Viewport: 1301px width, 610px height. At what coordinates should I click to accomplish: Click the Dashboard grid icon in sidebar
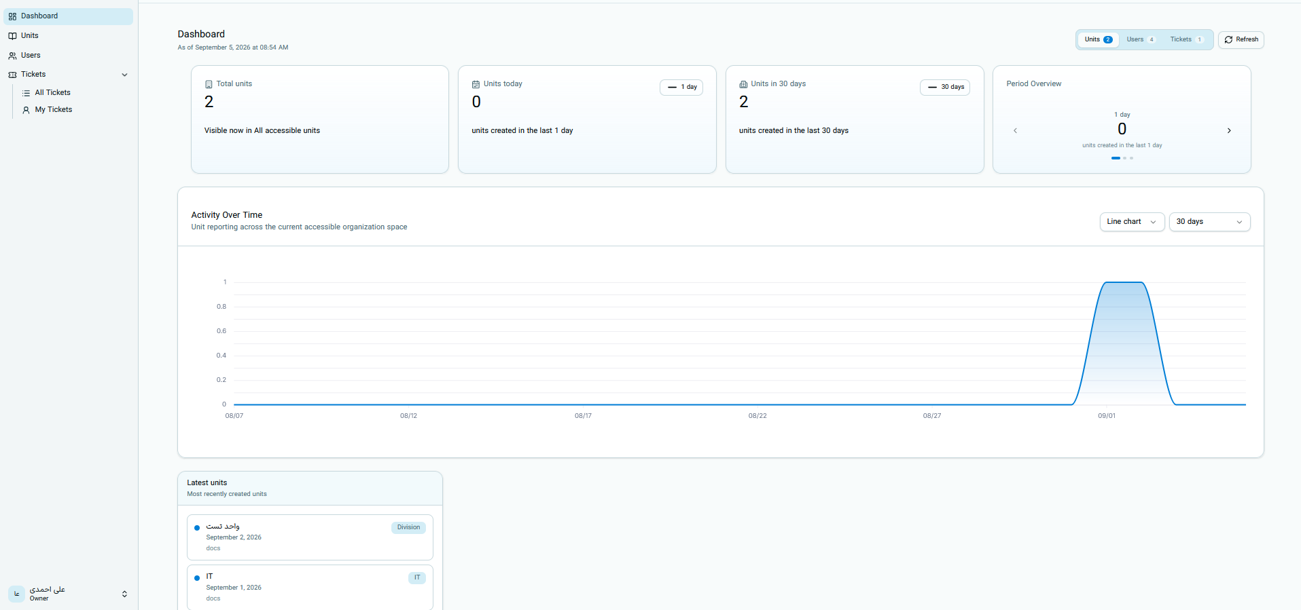click(x=12, y=16)
